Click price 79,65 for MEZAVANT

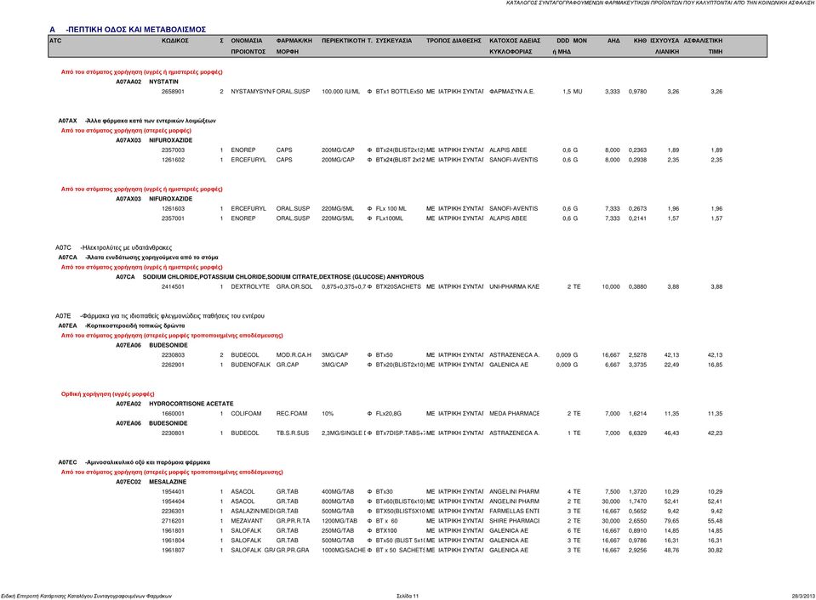point(671,521)
